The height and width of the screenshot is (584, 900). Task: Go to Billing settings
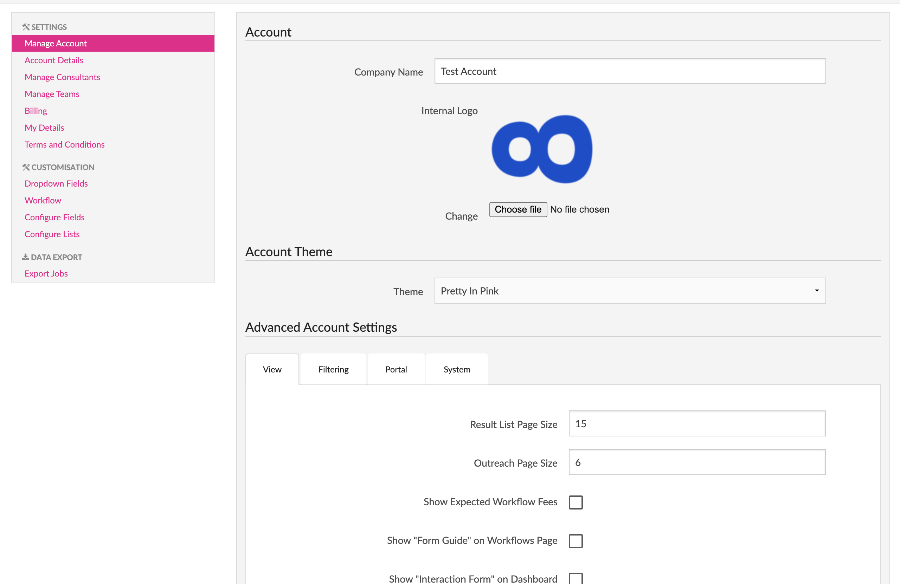click(x=36, y=111)
